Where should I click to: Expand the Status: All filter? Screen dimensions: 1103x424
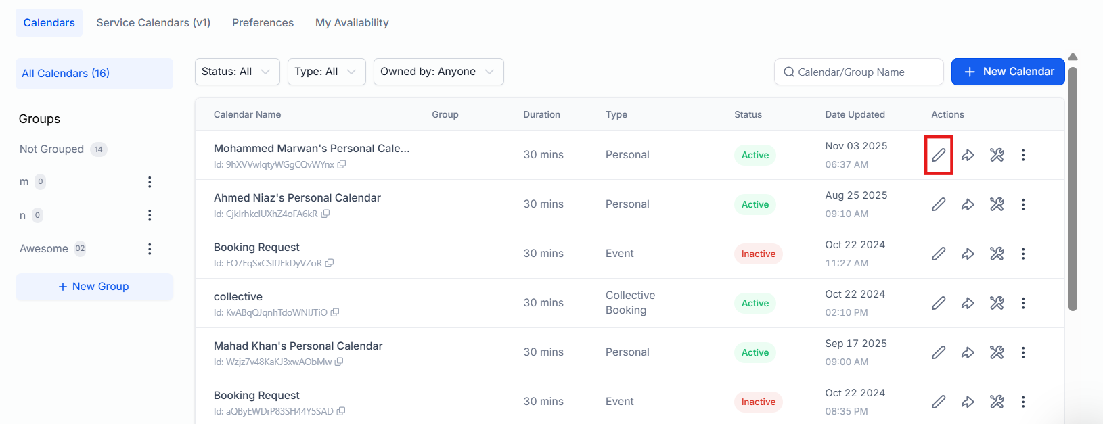pos(237,72)
